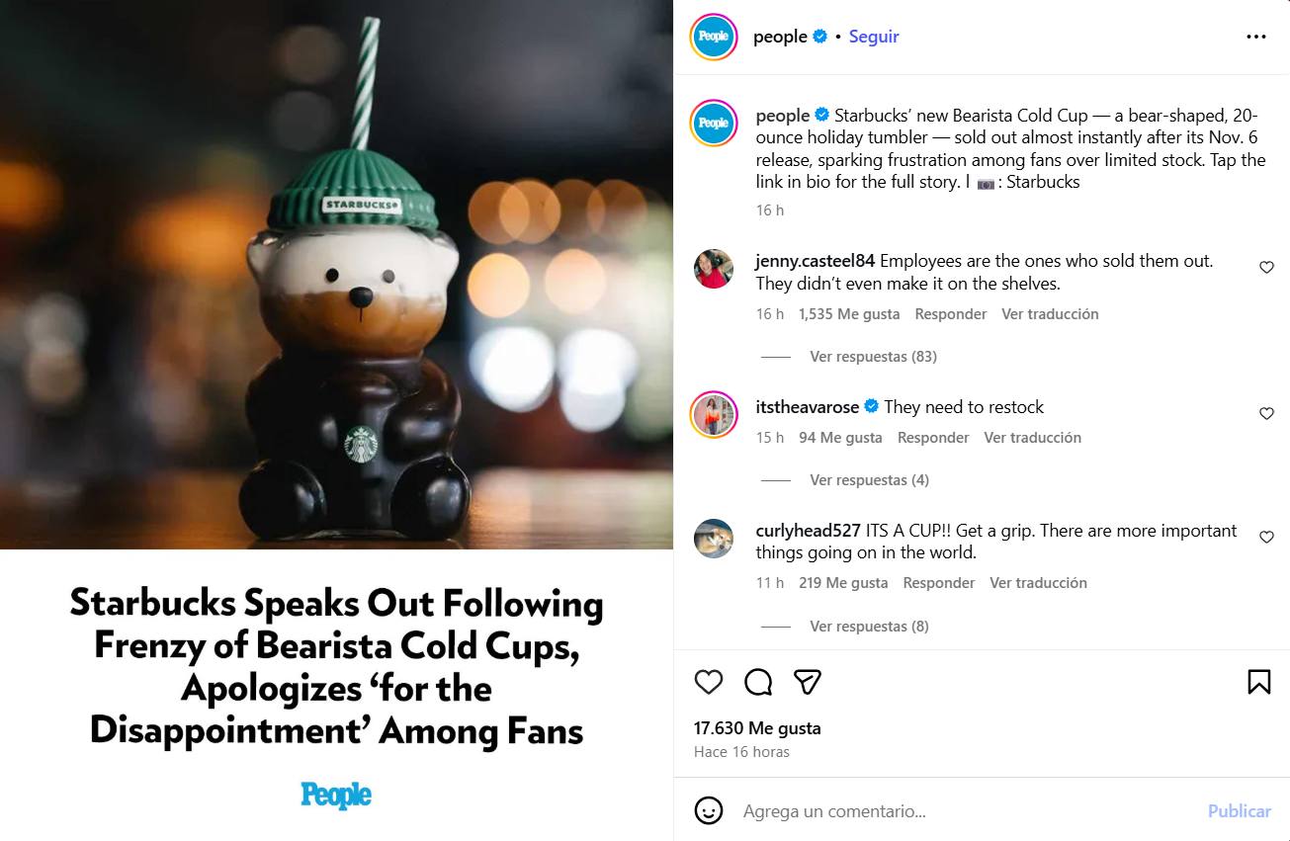Screen dimensions: 1290x841
Task: Open emoji picker in comment box
Action: coord(708,811)
